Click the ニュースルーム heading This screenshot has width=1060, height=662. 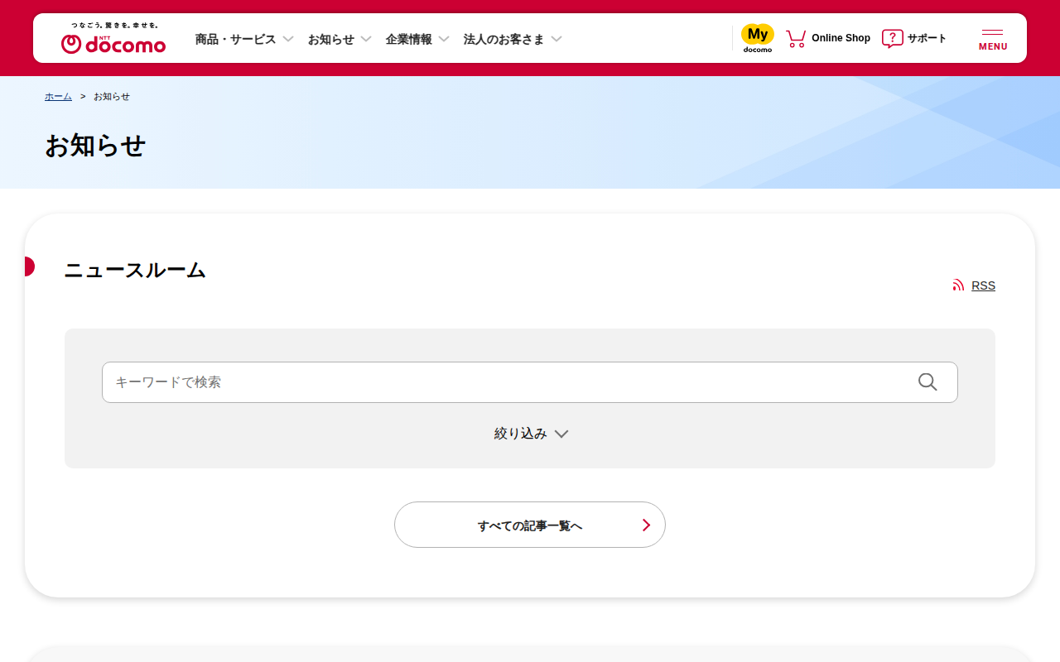pos(135,270)
